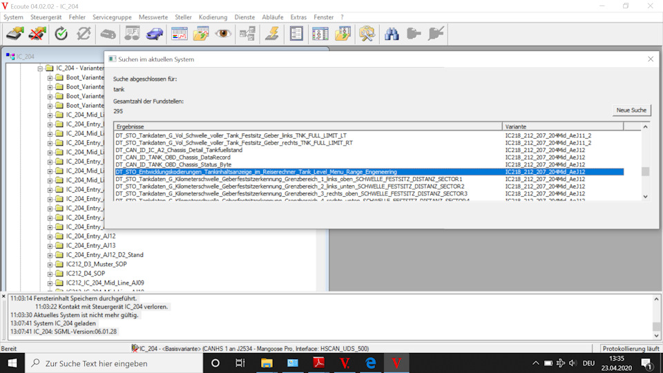Expand the IC_204_Entry_AJ13 folder

click(50, 246)
